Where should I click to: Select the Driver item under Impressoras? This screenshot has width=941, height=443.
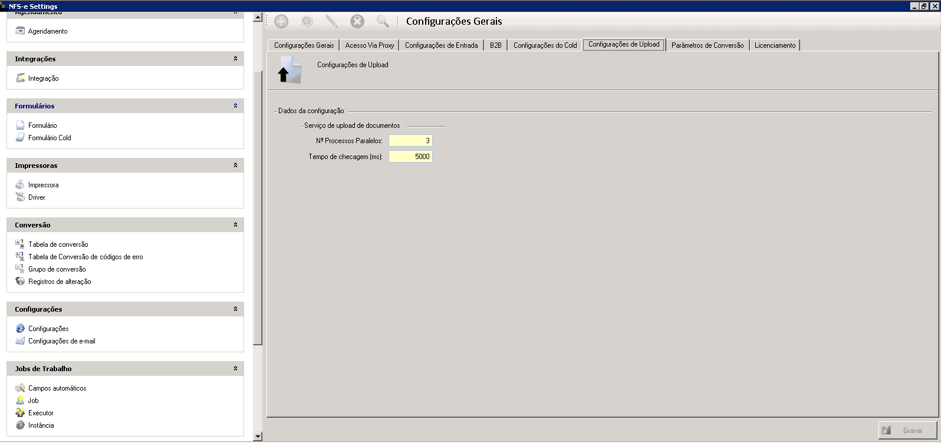37,197
